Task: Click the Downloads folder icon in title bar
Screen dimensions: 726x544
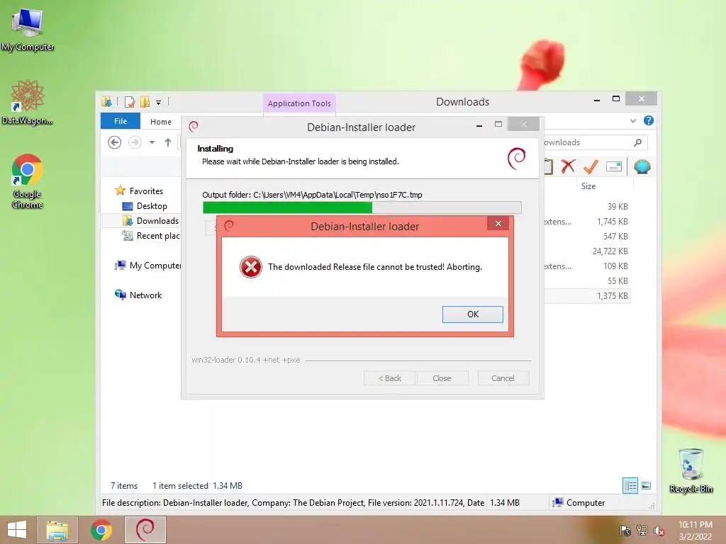Action: [107, 101]
